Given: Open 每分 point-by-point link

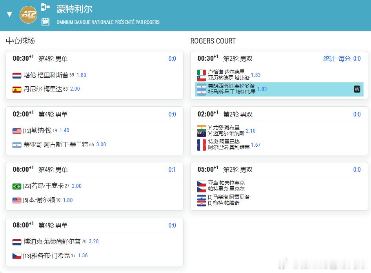Looking at the screenshot, I should click(344, 59).
